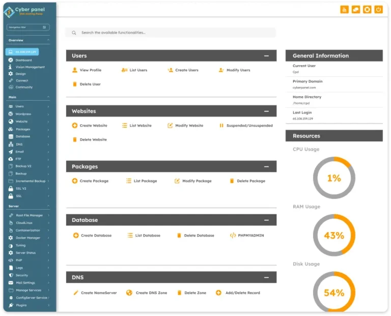Collapse the Packages panel

[266, 166]
